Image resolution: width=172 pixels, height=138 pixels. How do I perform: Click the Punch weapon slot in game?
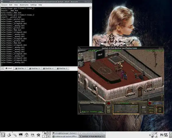tap(126, 109)
